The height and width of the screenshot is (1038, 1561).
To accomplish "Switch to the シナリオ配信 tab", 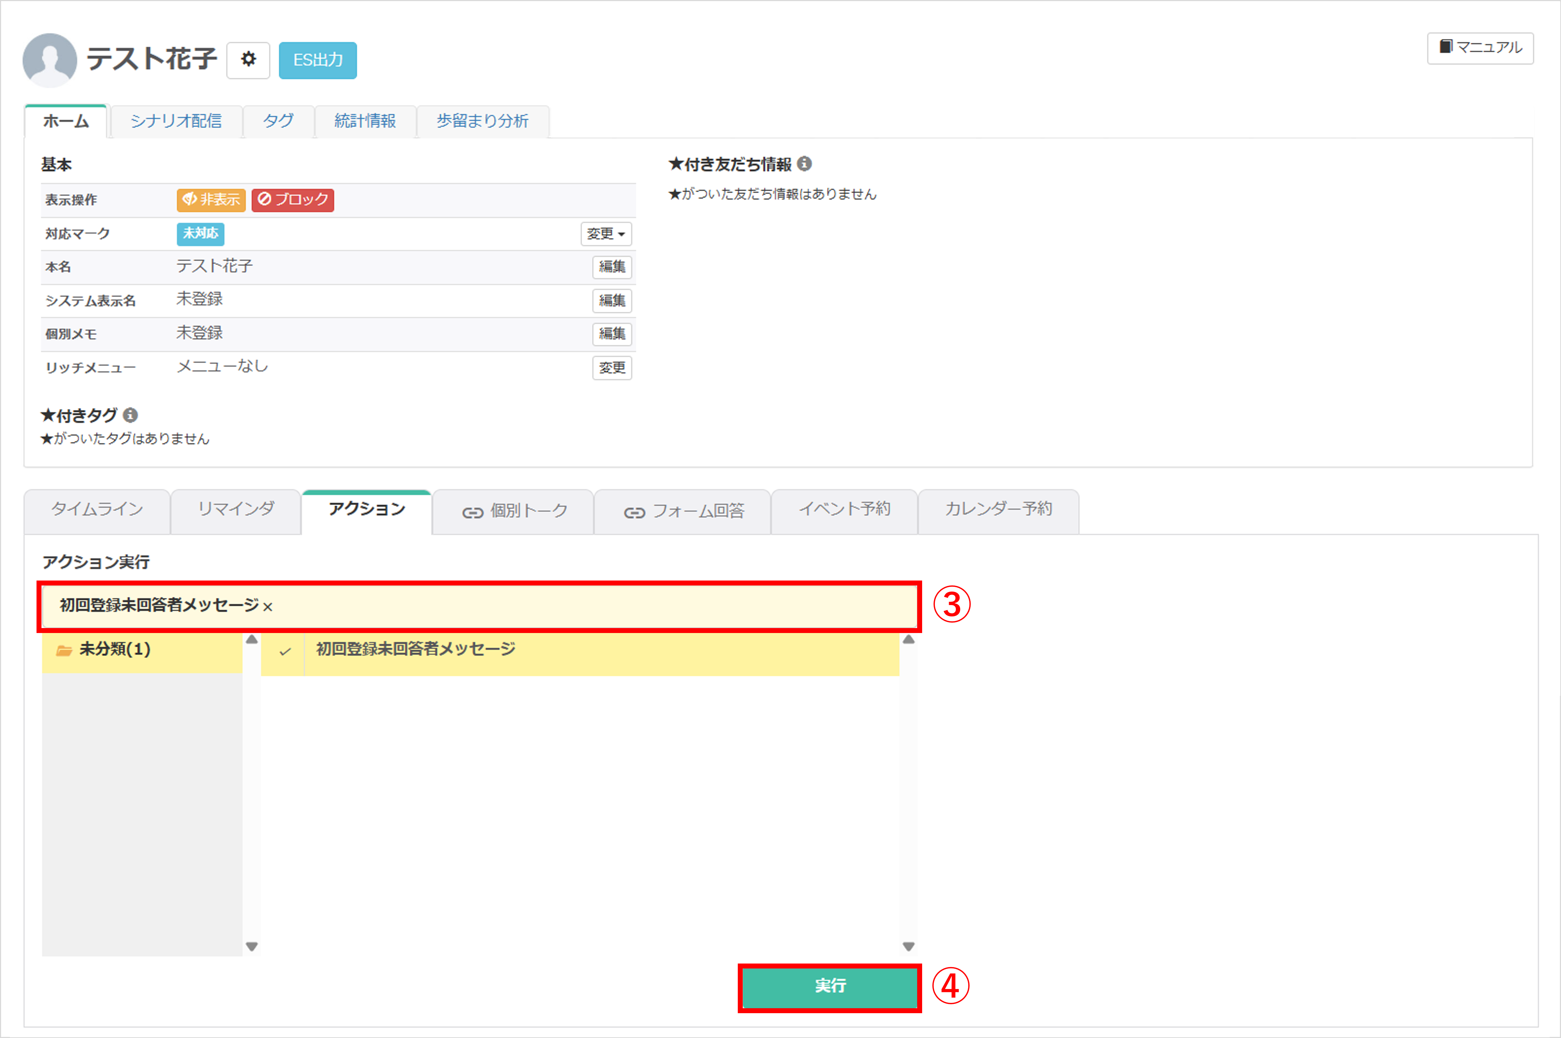I will tap(176, 121).
